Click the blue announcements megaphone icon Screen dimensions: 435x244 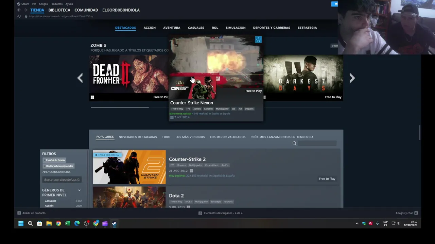335,4
